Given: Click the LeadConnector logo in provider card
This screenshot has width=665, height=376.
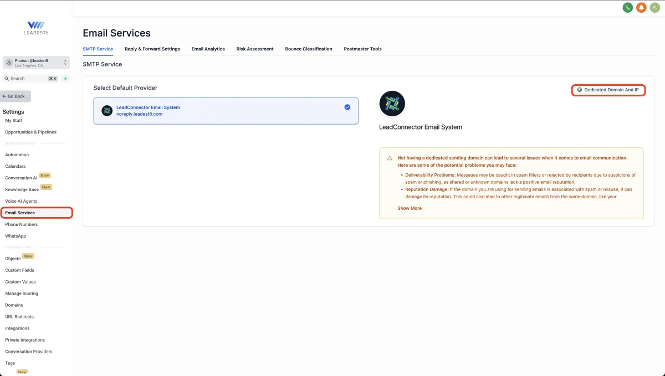Looking at the screenshot, I should 107,111.
